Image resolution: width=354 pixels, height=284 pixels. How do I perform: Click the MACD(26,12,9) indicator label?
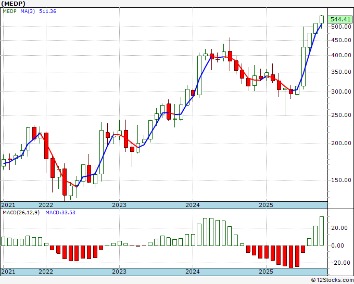click(21, 213)
